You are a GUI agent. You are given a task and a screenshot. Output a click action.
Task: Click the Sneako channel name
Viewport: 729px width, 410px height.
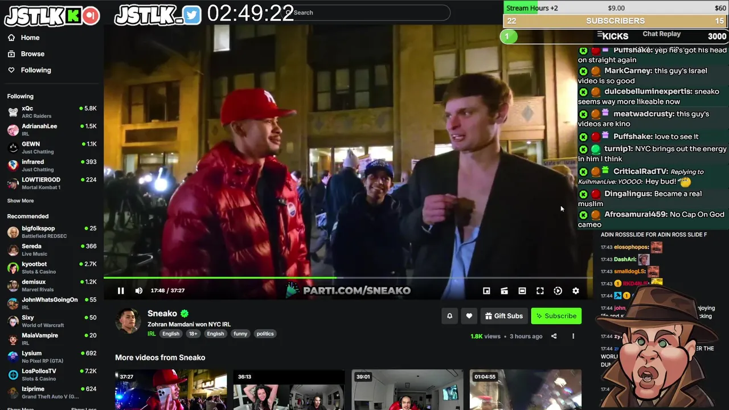tap(162, 313)
